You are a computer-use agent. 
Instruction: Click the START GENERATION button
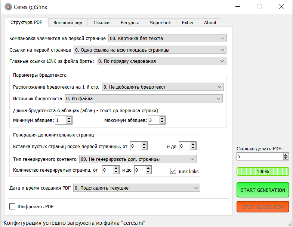click(263, 190)
